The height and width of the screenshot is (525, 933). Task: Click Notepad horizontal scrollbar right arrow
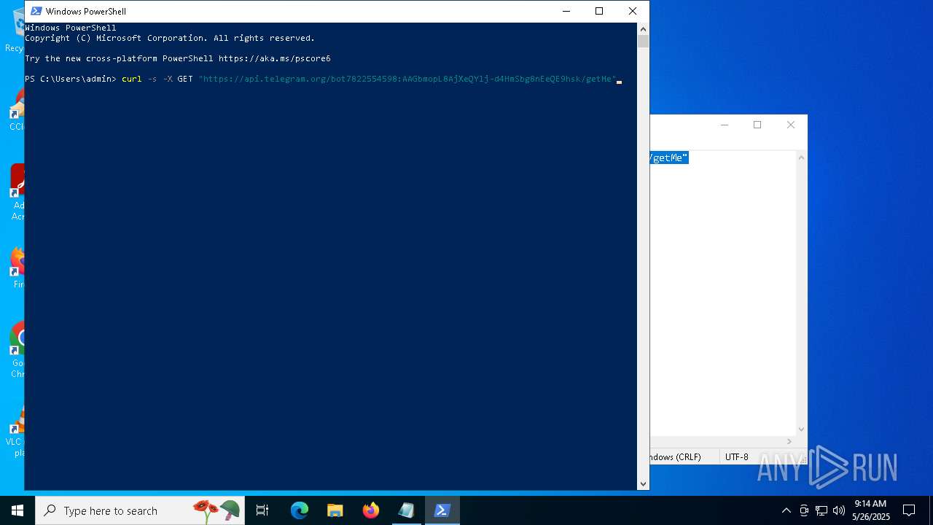point(789,441)
